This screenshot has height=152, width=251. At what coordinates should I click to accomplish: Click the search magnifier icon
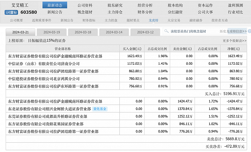166,31
